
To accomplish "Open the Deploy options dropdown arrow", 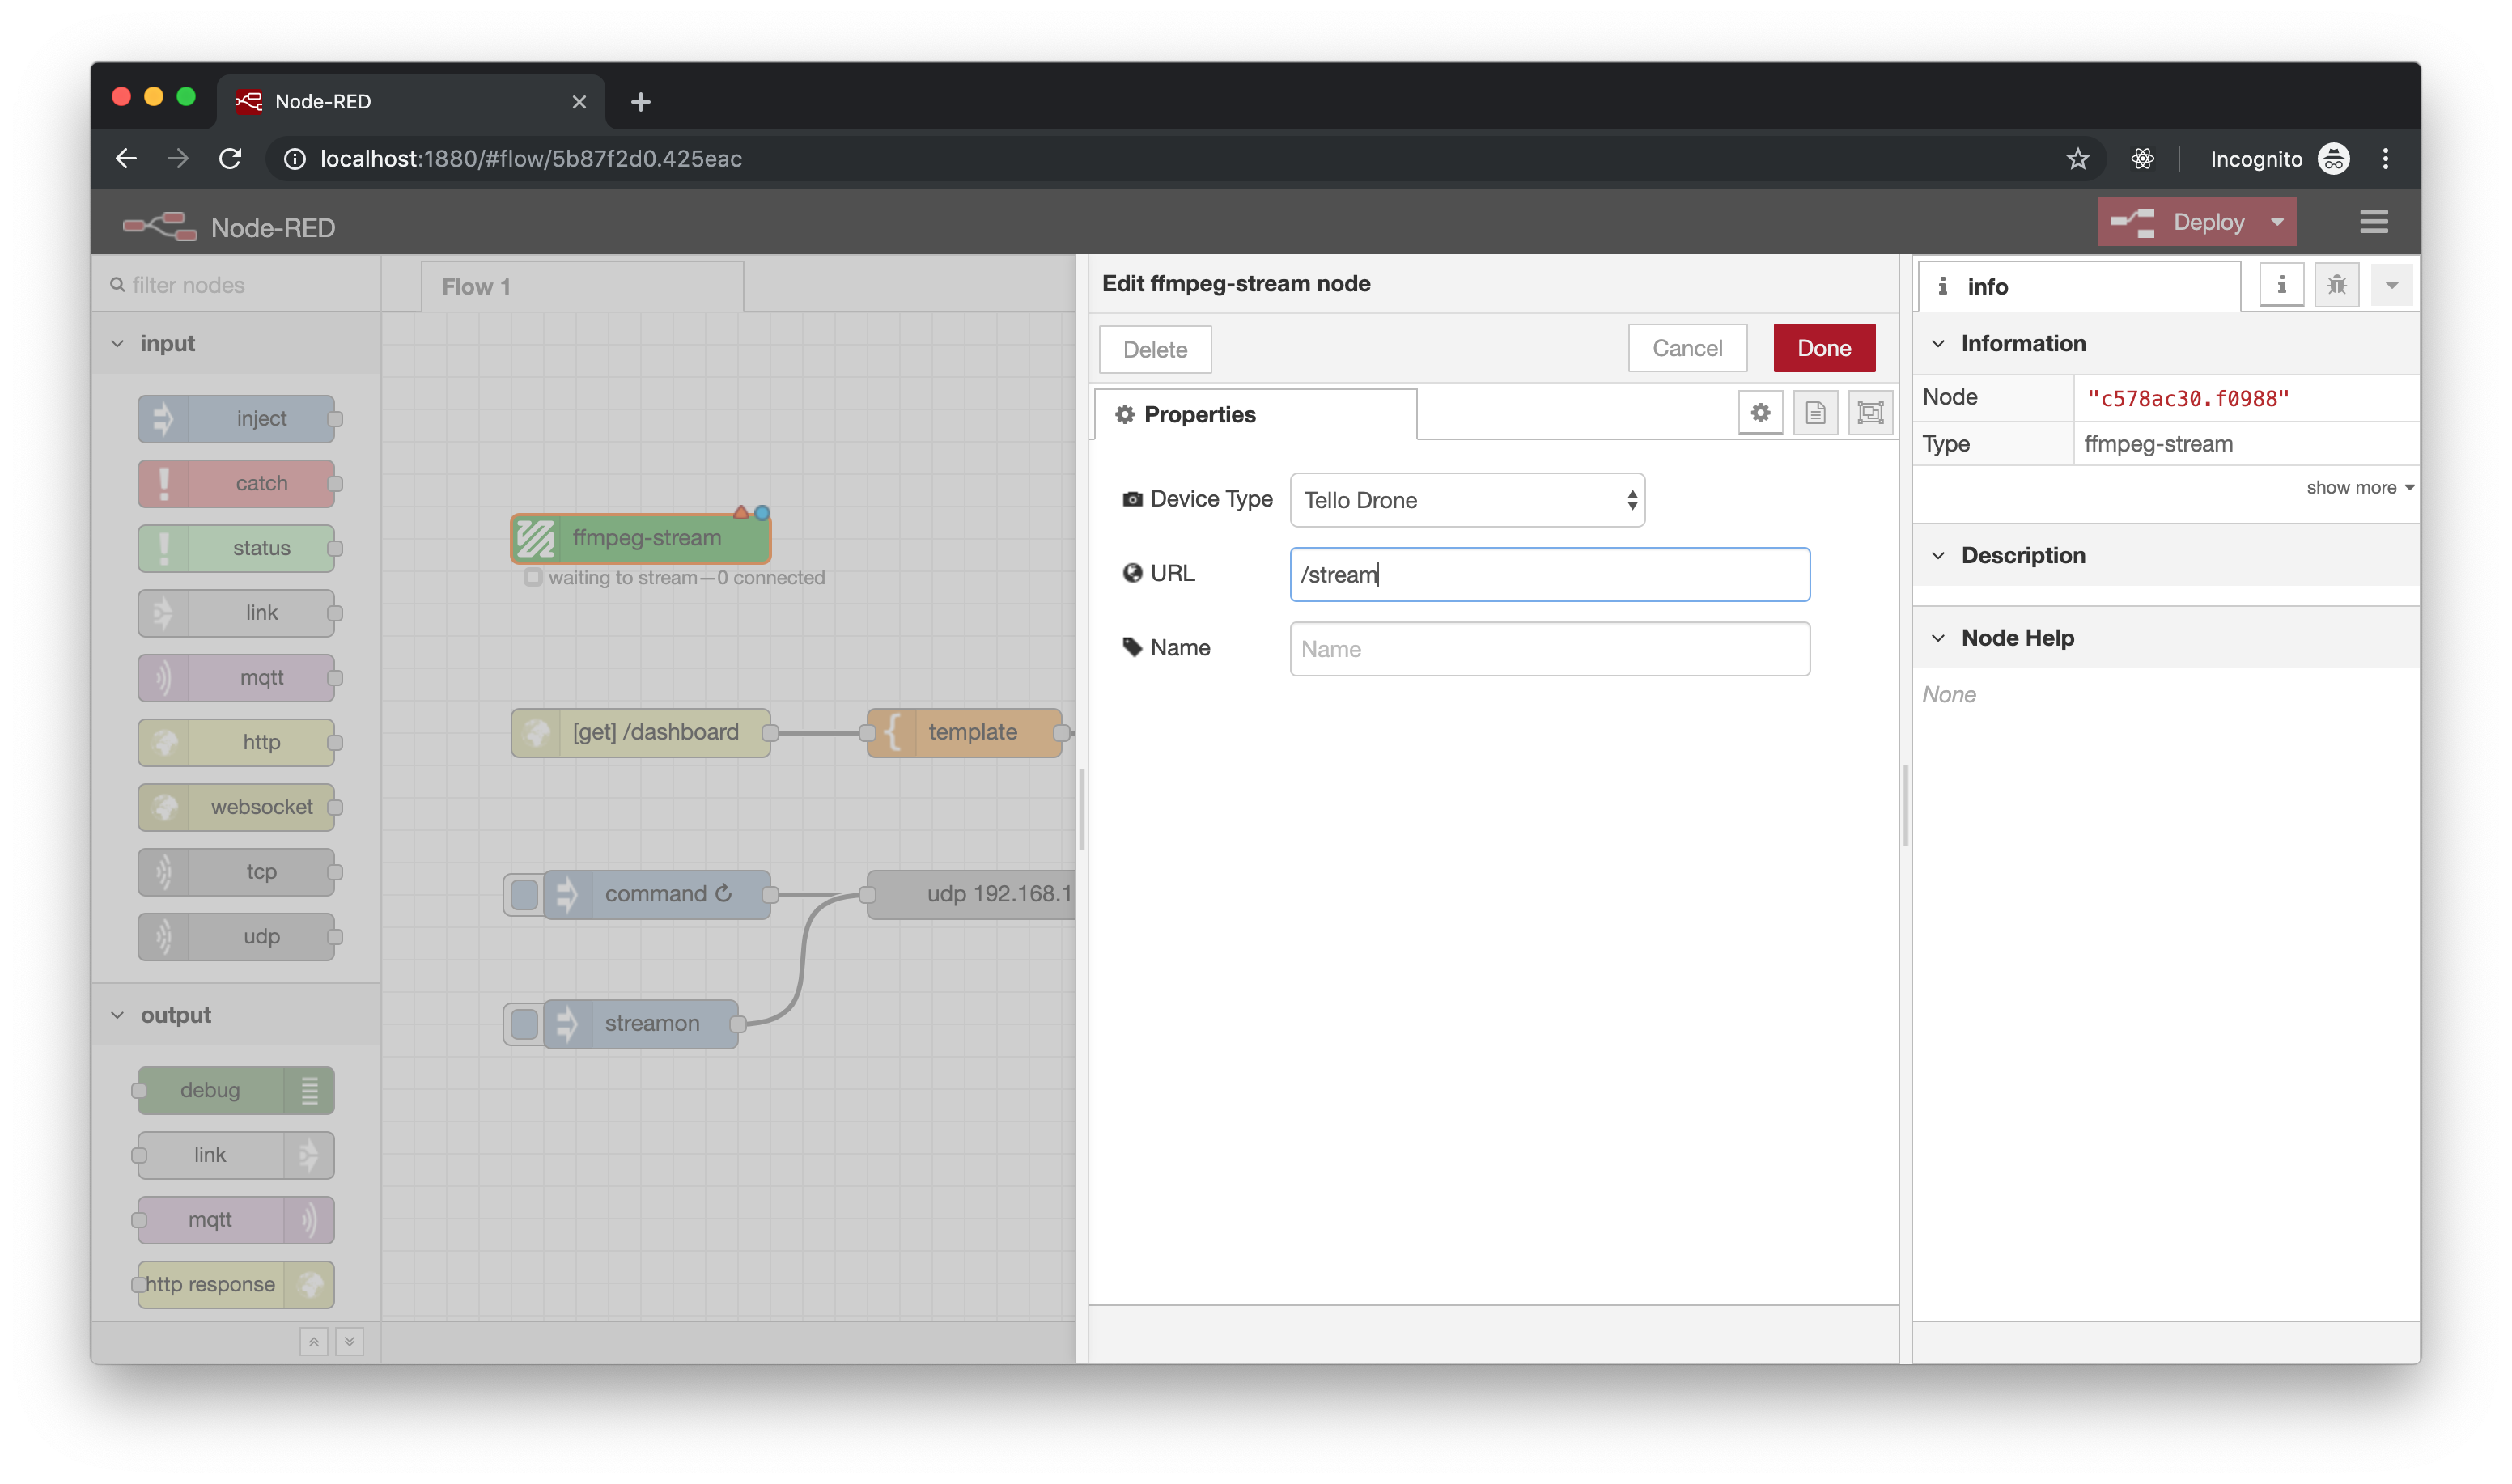I will tap(2277, 222).
